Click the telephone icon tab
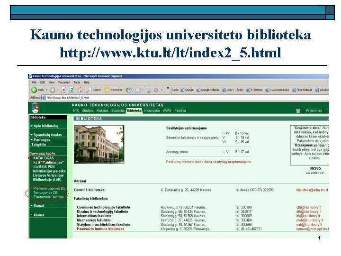Screen dimensions: 341x256 pyautogui.click(x=298, y=110)
